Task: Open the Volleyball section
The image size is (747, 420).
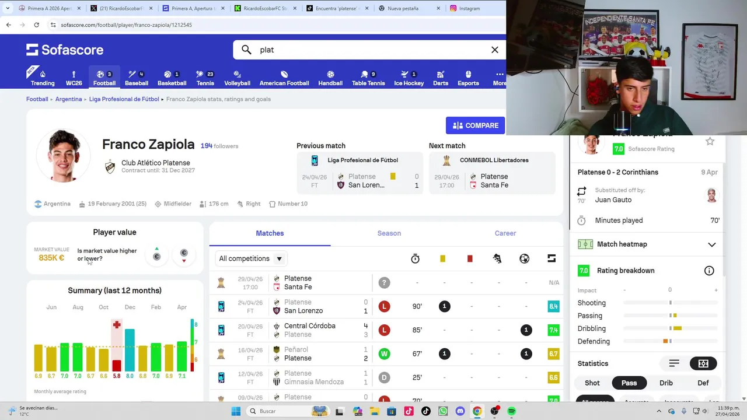Action: pyautogui.click(x=237, y=78)
